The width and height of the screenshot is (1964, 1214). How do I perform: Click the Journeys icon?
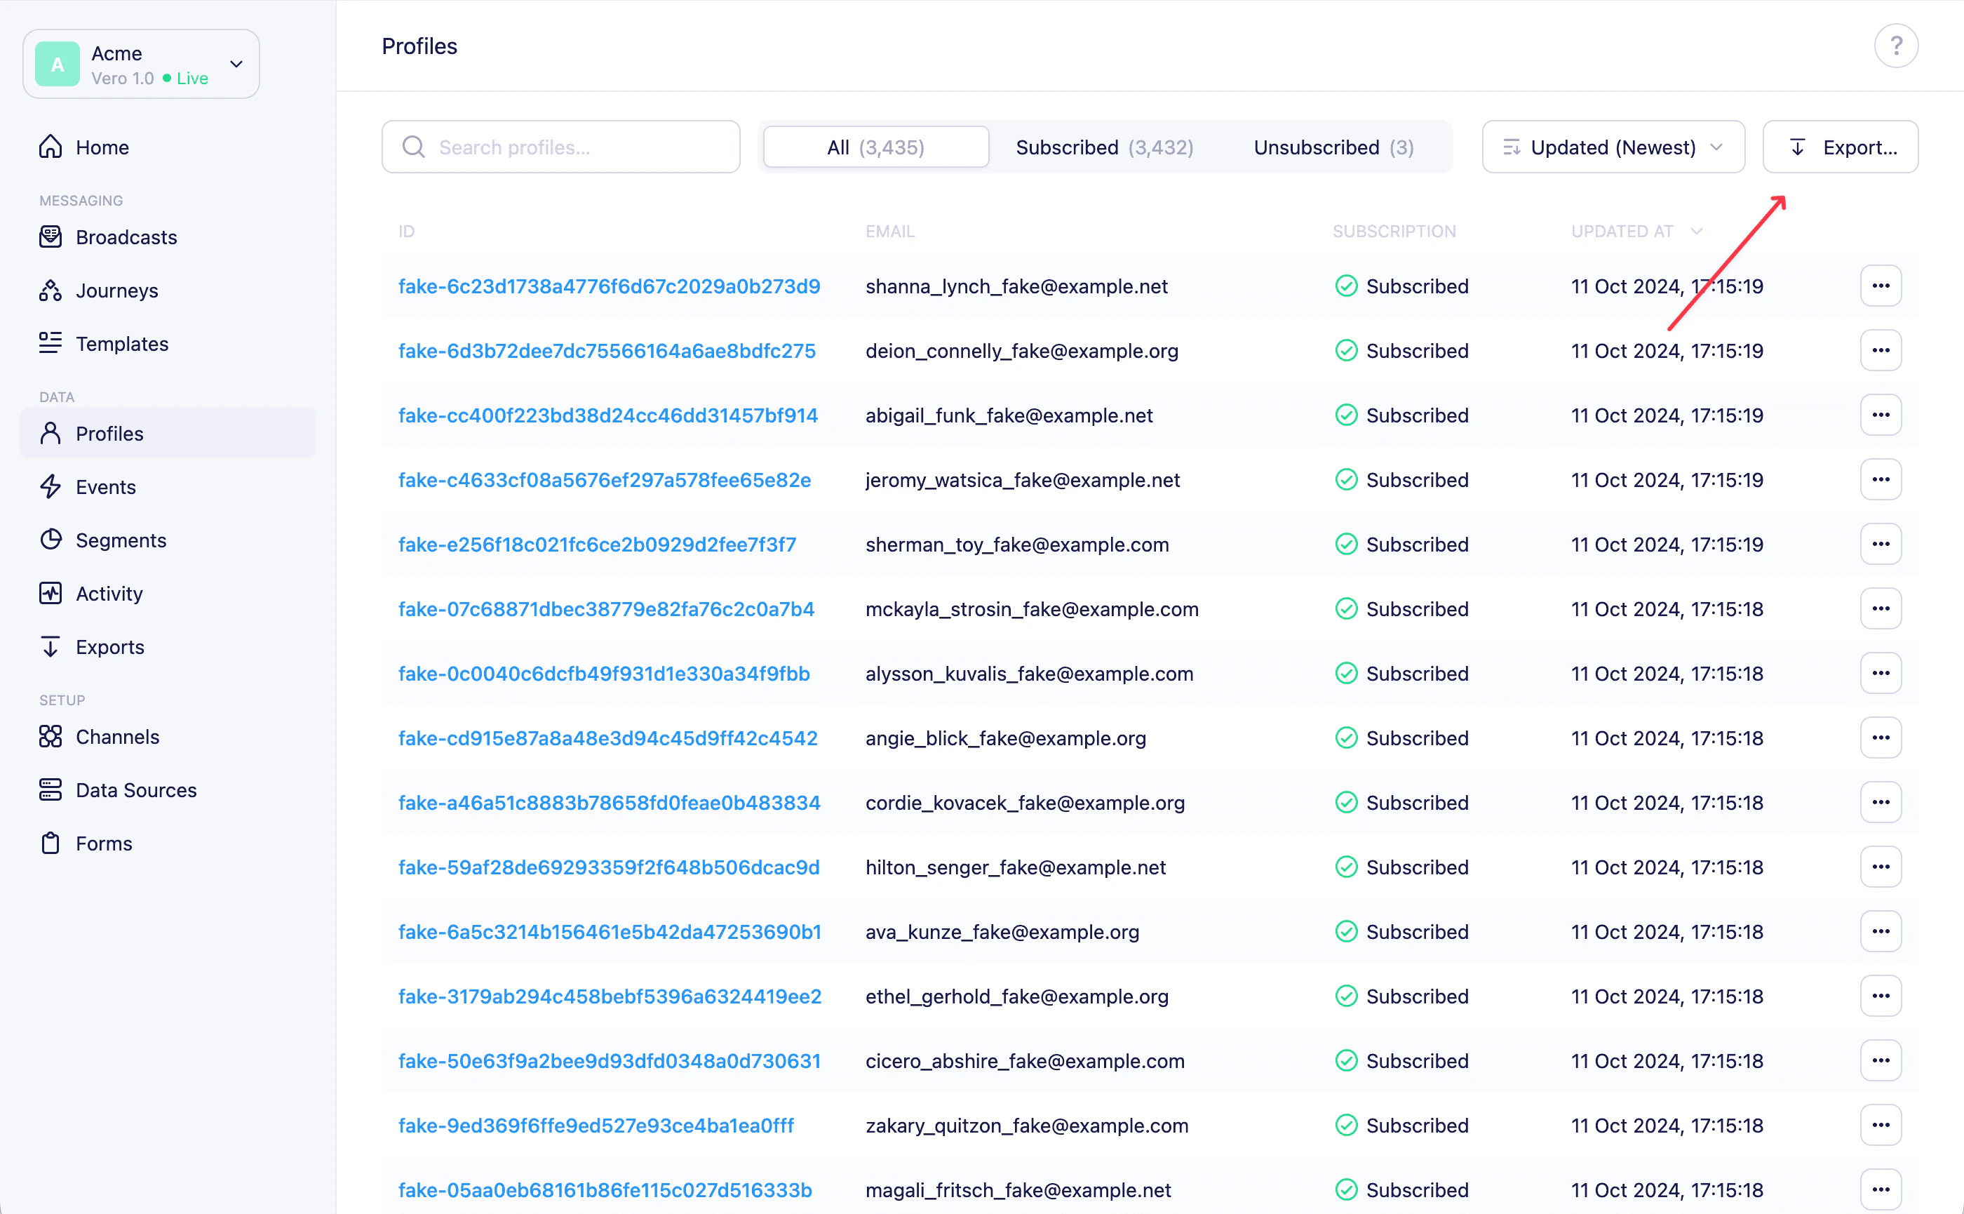[51, 290]
